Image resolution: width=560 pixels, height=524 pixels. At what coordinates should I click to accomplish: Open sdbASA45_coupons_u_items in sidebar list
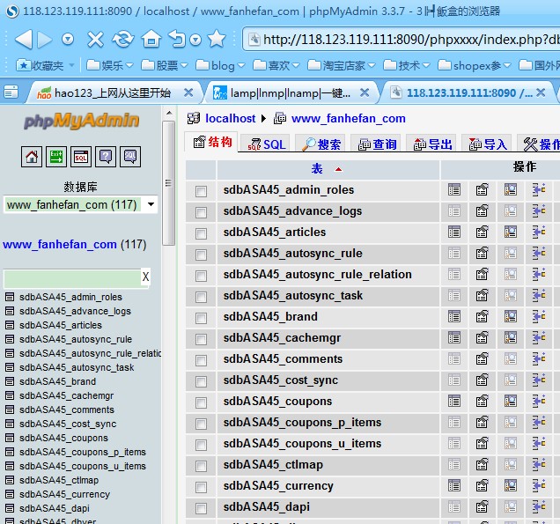(x=83, y=466)
